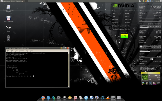Open terminal View menu

pyautogui.click(x=16, y=51)
